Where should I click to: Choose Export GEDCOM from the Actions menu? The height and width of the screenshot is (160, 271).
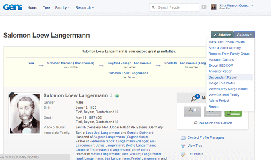point(221,65)
